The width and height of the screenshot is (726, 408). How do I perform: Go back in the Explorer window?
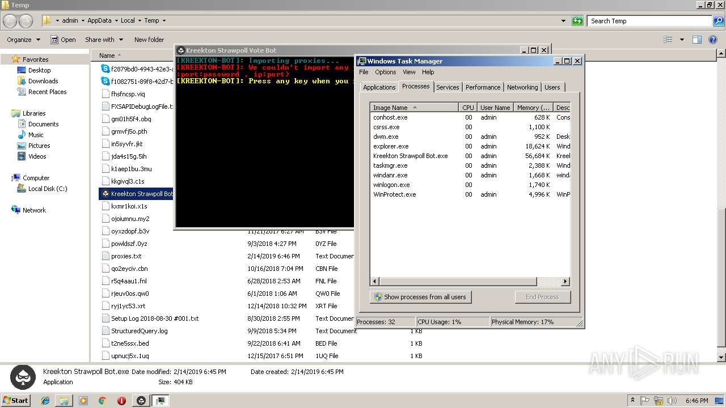10,21
